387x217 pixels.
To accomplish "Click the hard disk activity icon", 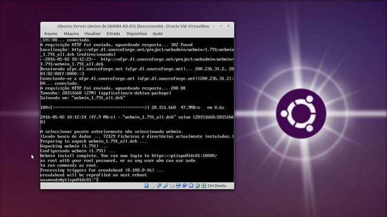I will coord(146,186).
